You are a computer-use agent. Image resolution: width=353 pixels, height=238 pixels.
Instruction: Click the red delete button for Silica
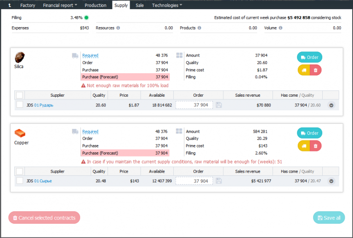(x=315, y=70)
